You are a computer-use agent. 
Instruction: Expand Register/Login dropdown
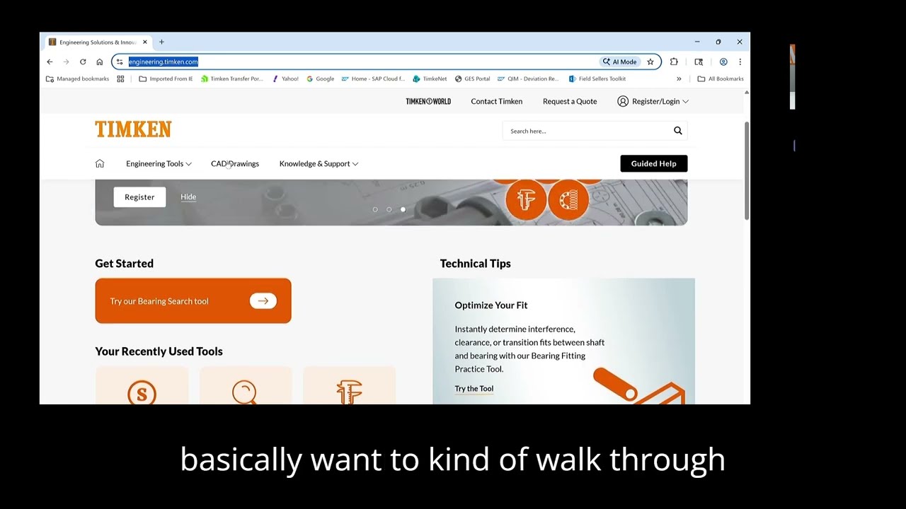653,101
